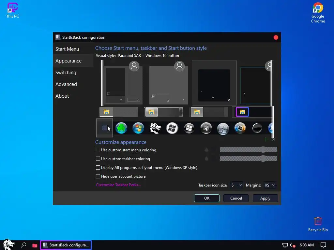334x250 pixels.
Task: Remove the selected start button image
Action: pos(274,139)
